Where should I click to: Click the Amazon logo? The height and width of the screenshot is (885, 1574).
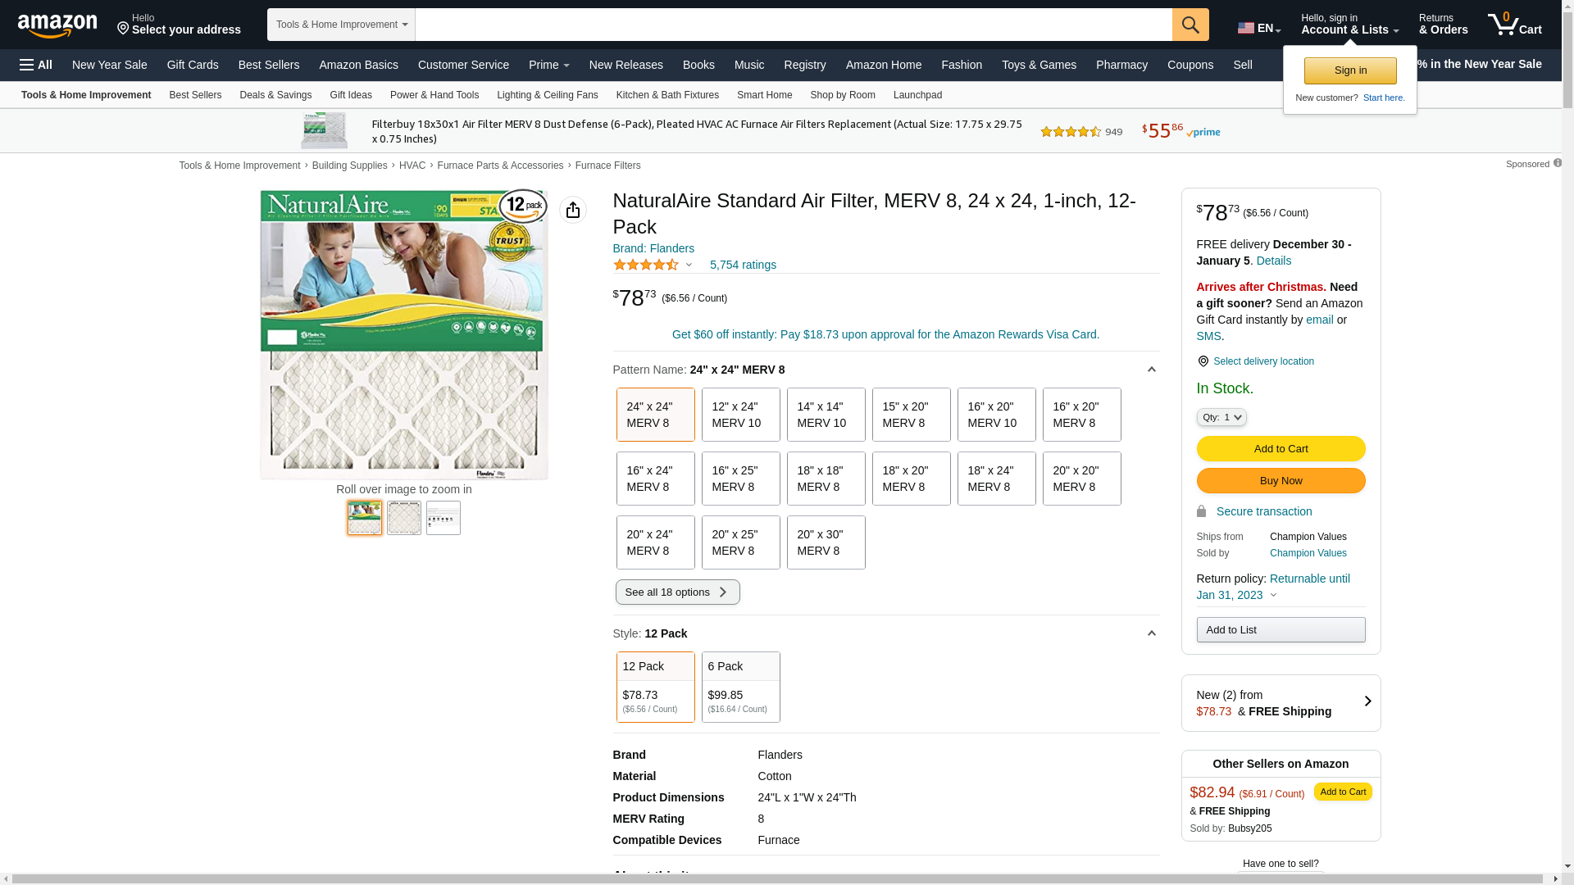pos(57,25)
